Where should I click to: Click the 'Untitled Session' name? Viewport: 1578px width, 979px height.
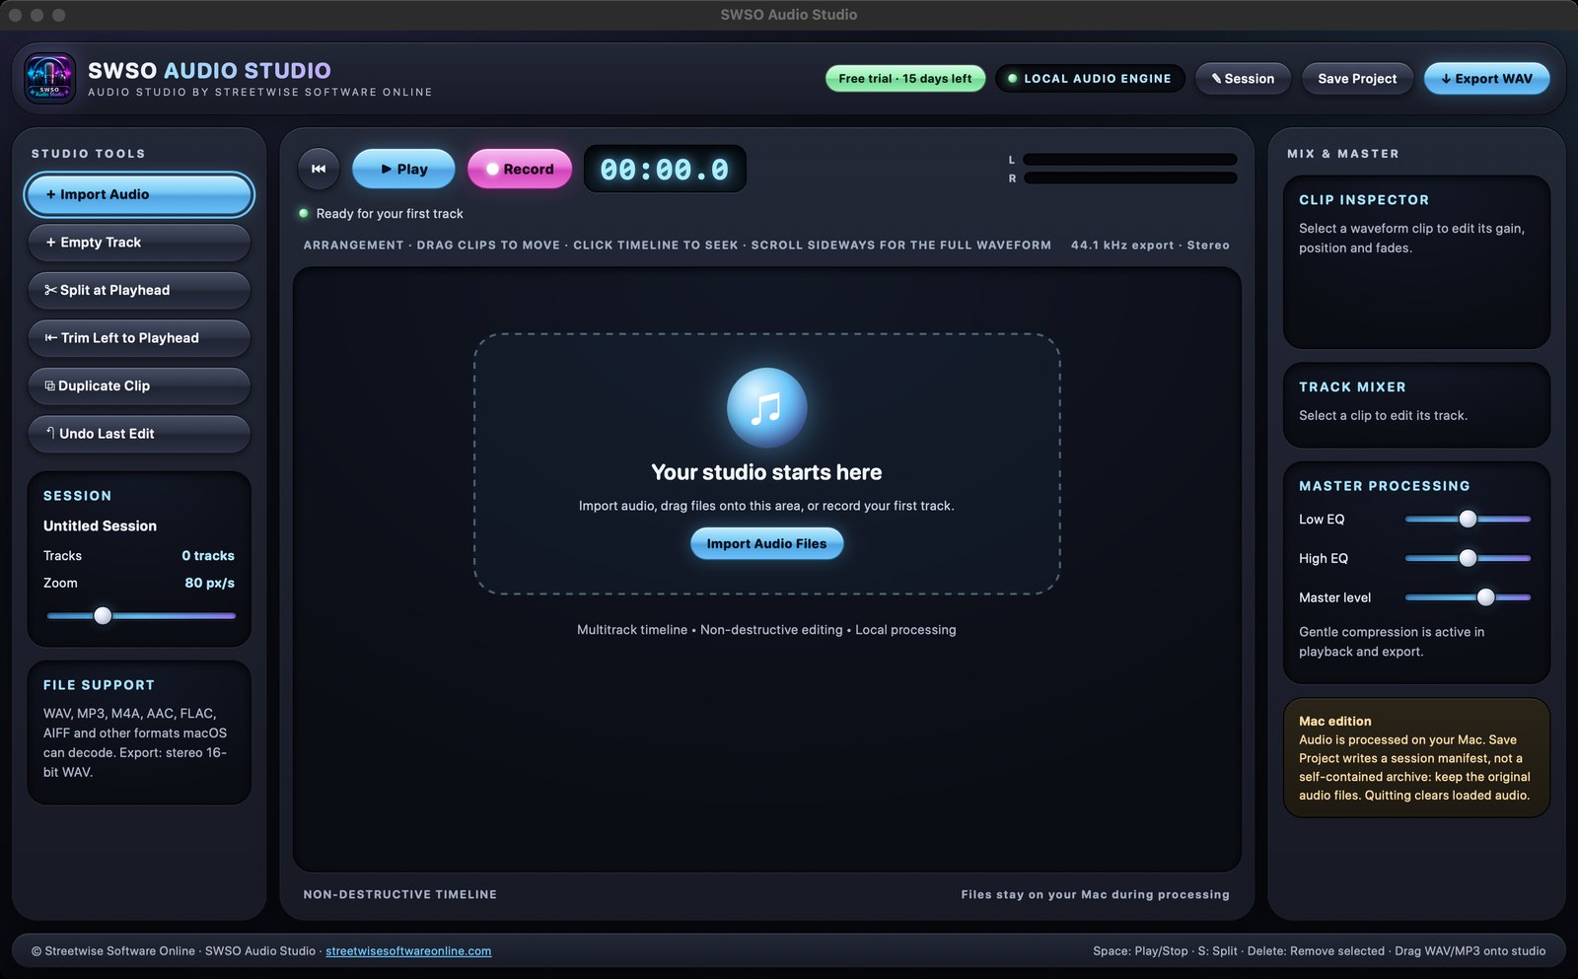[100, 526]
